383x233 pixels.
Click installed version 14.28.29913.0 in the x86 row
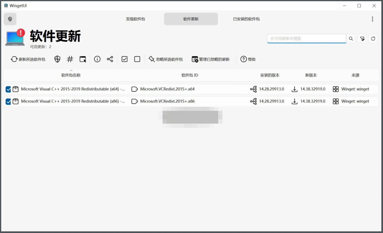coord(272,101)
